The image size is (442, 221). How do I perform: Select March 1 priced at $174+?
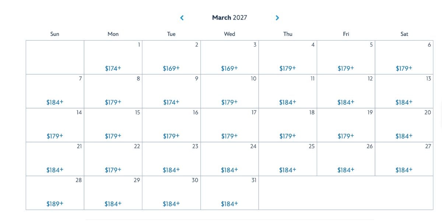pos(113,58)
